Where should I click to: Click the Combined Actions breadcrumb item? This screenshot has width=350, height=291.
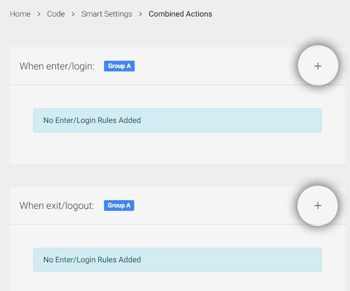coord(181,14)
